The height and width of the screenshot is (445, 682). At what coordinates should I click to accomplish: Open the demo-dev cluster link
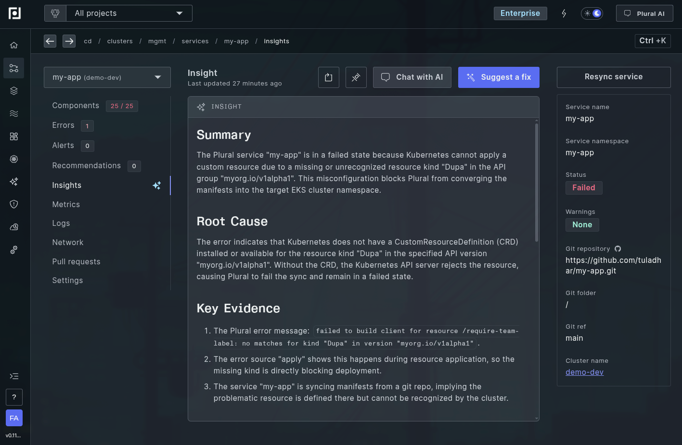click(x=584, y=372)
